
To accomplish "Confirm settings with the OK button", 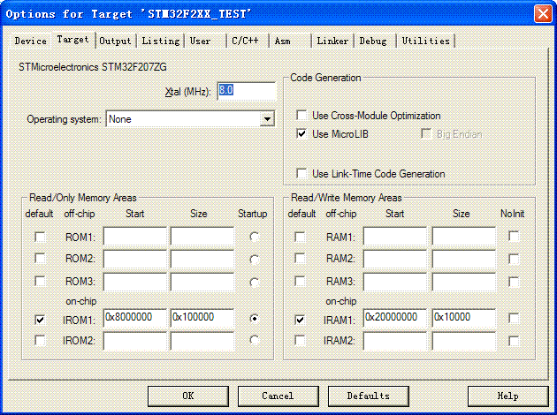I will 188,396.
